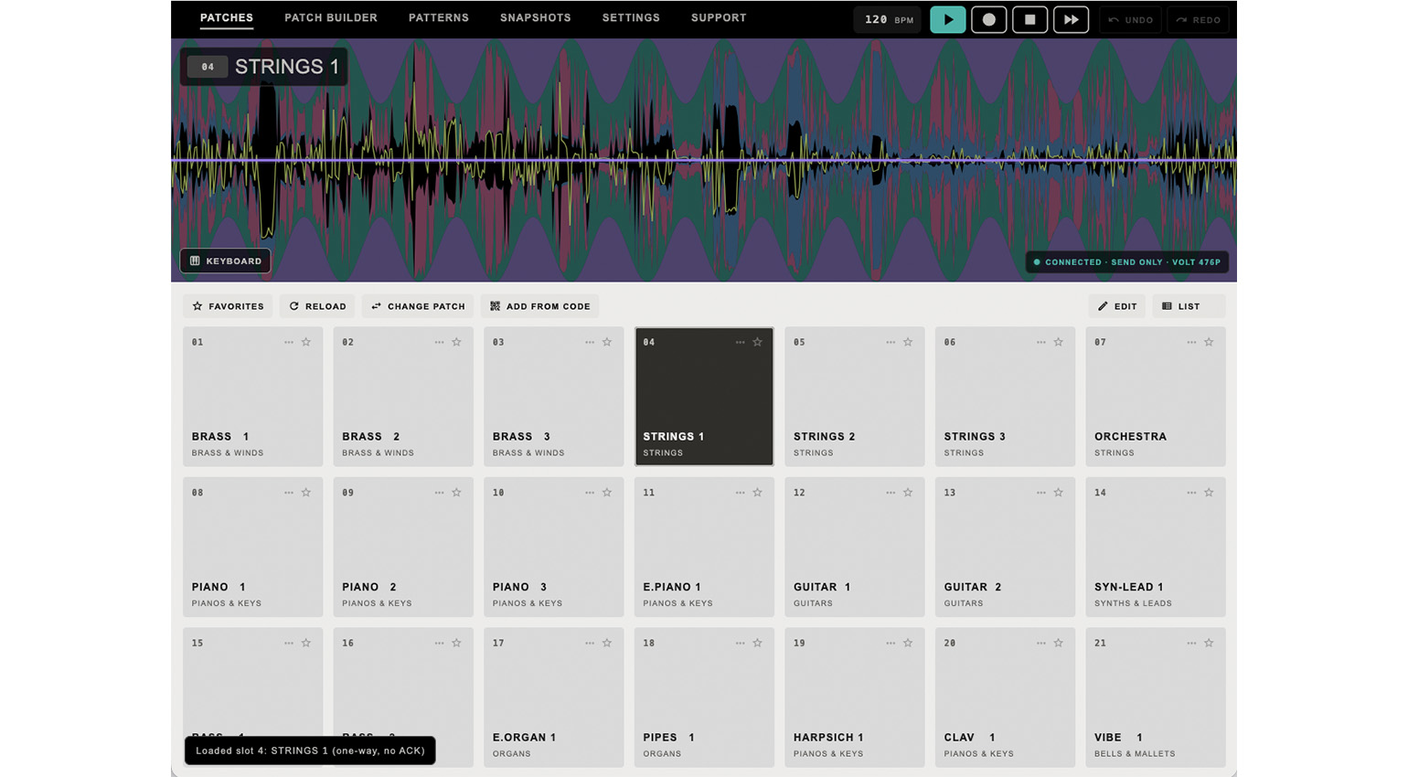Start playback with the play button

(x=947, y=19)
